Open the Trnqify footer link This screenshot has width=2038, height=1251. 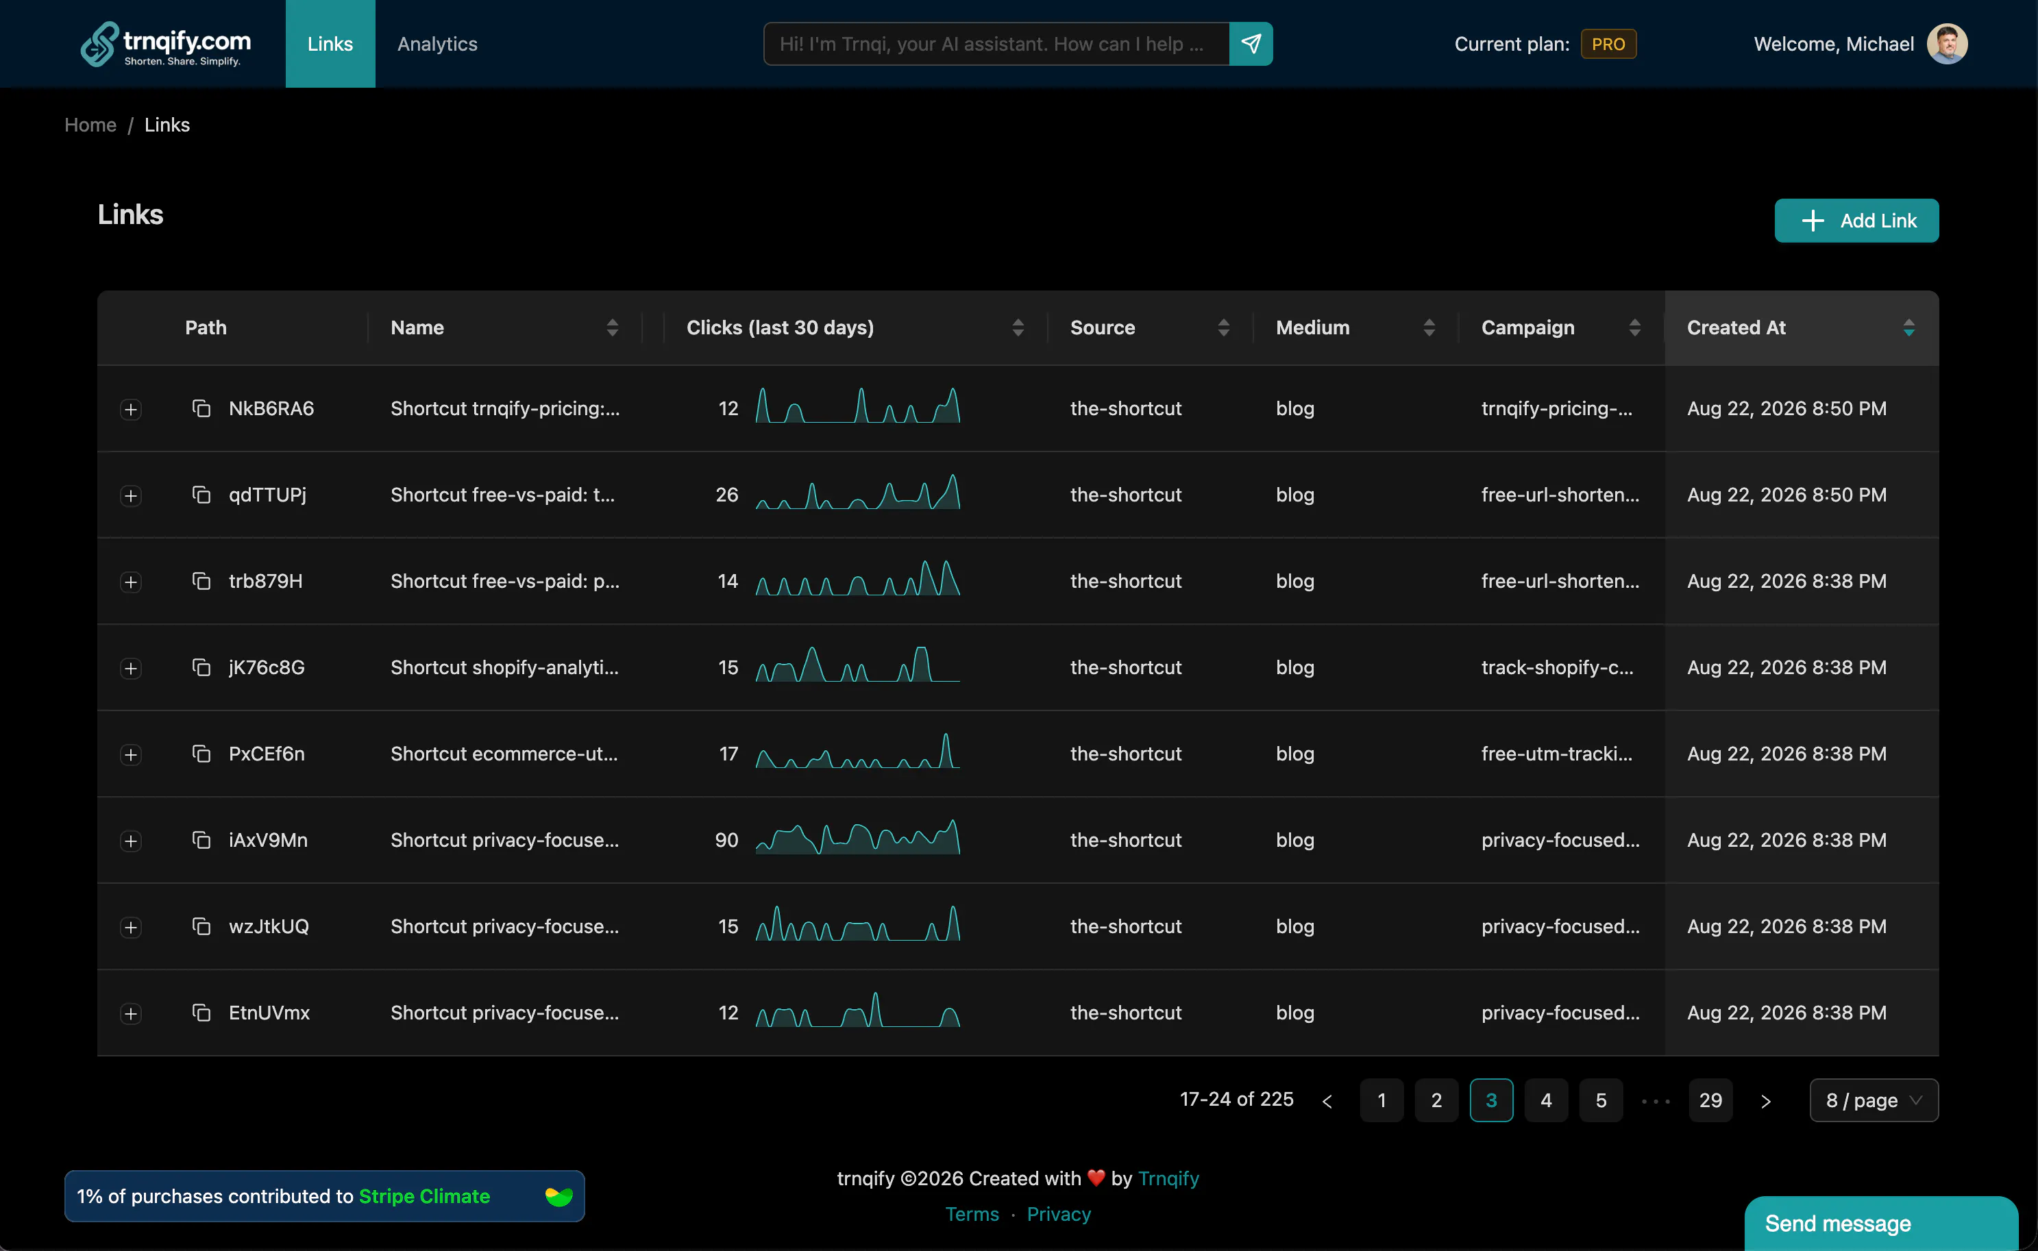pos(1168,1178)
